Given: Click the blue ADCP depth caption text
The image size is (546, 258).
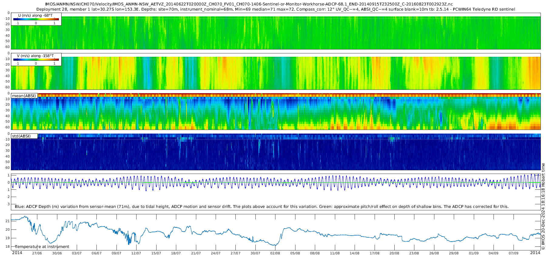Looking at the screenshot, I should [261, 206].
